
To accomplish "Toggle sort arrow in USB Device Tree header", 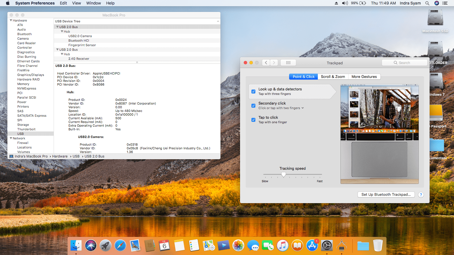I will pyautogui.click(x=218, y=21).
